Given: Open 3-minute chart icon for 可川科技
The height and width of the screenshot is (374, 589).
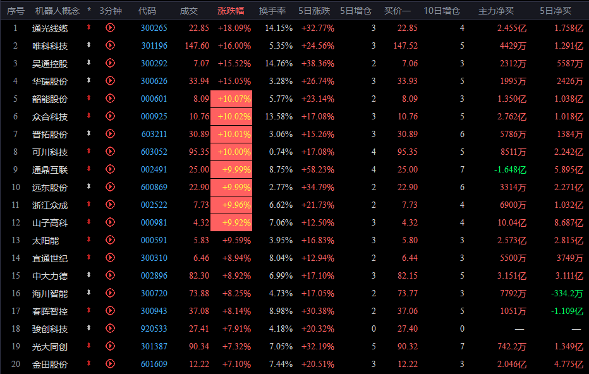Looking at the screenshot, I should tap(110, 152).
